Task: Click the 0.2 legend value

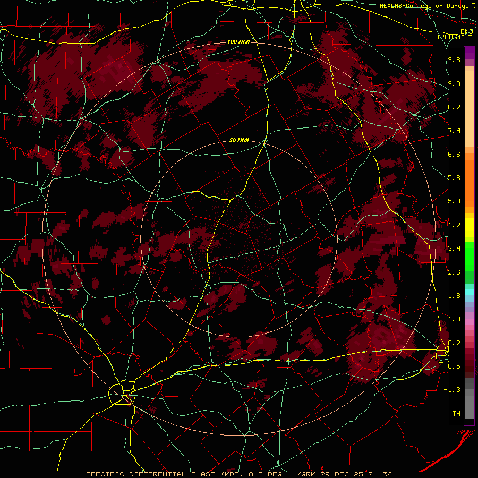Action: (454, 343)
